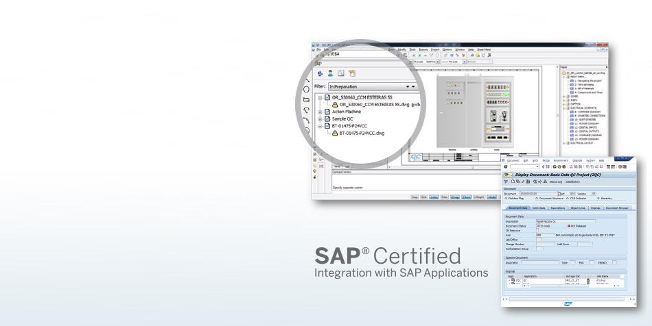Open the Document menu in the SAP window

point(513,160)
